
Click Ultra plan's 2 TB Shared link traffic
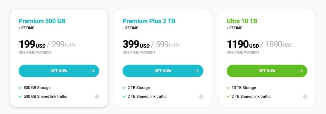(x=251, y=96)
